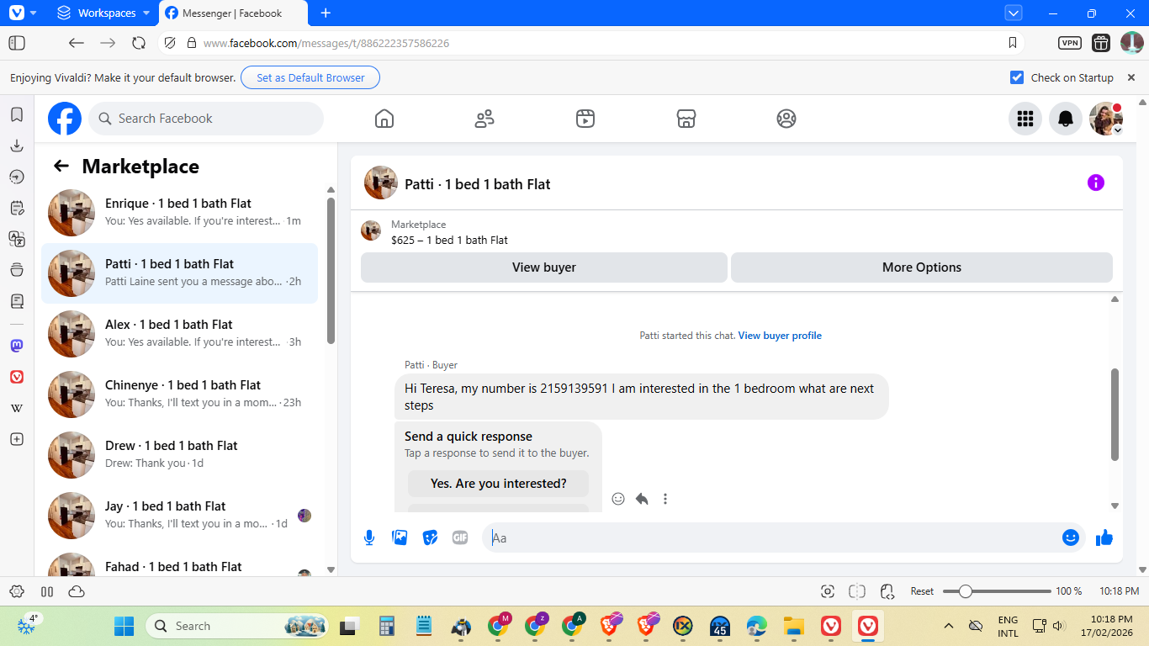The height and width of the screenshot is (646, 1149).
Task: Open the tab list dropdown arrow
Action: 1014,13
